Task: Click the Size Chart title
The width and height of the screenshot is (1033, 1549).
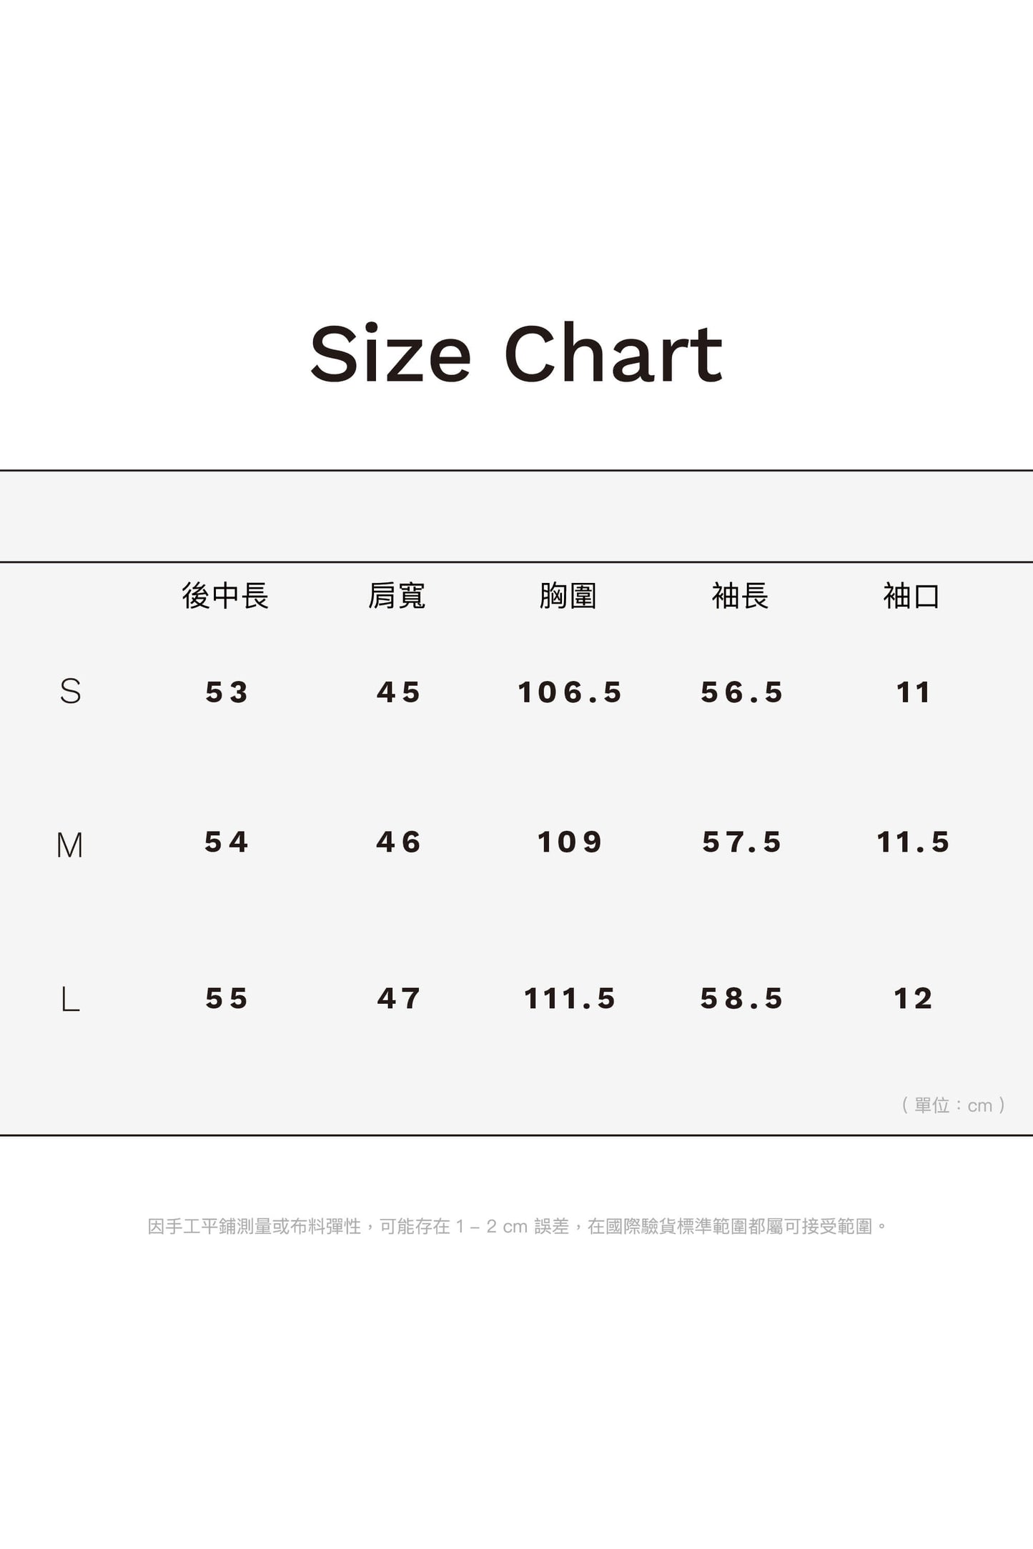Action: [516, 354]
